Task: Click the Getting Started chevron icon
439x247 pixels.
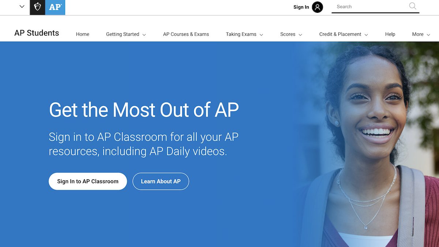Action: pos(145,34)
